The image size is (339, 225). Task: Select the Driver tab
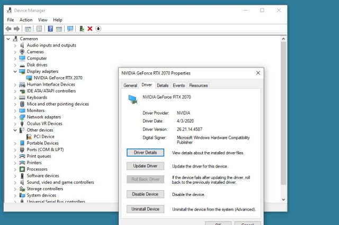[147, 85]
